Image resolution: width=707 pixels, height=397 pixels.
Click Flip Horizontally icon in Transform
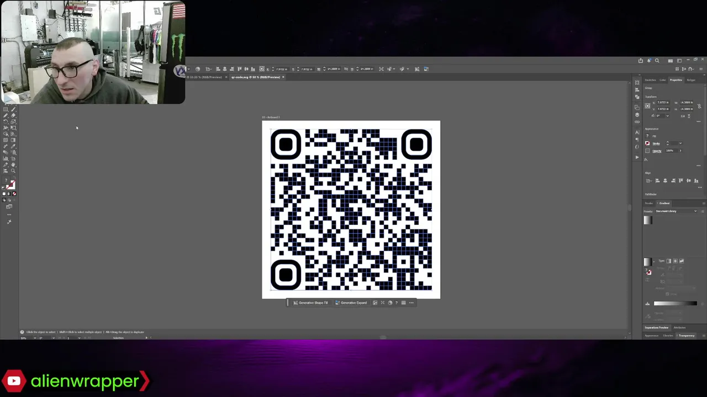click(x=683, y=116)
